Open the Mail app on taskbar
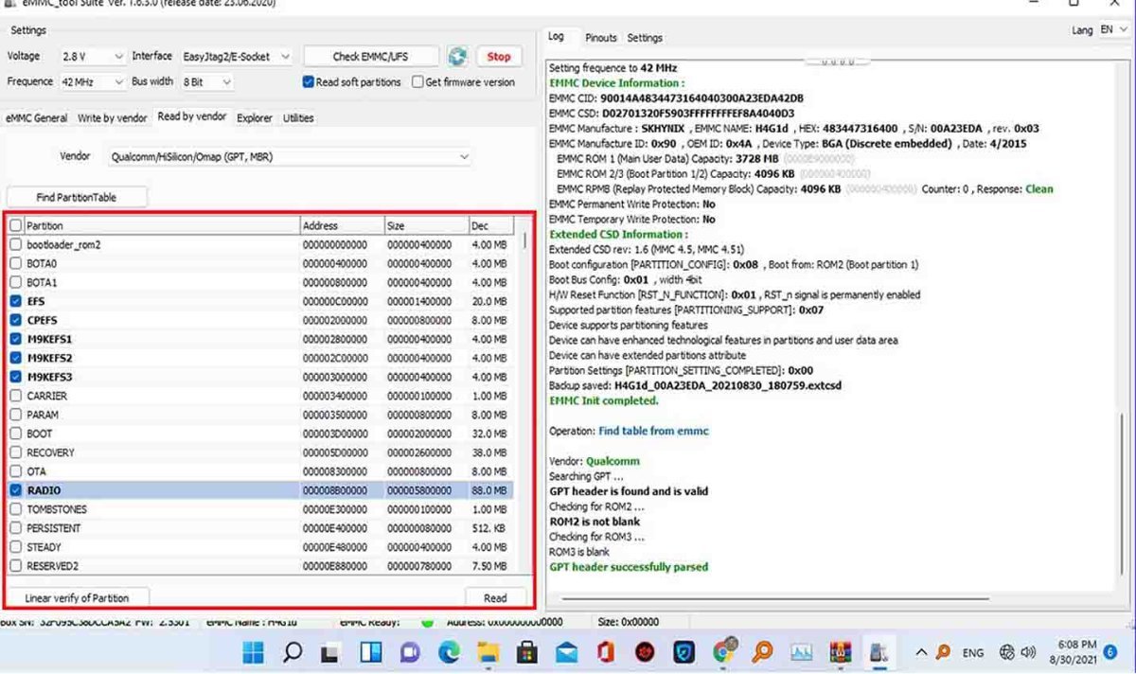 pos(566,652)
